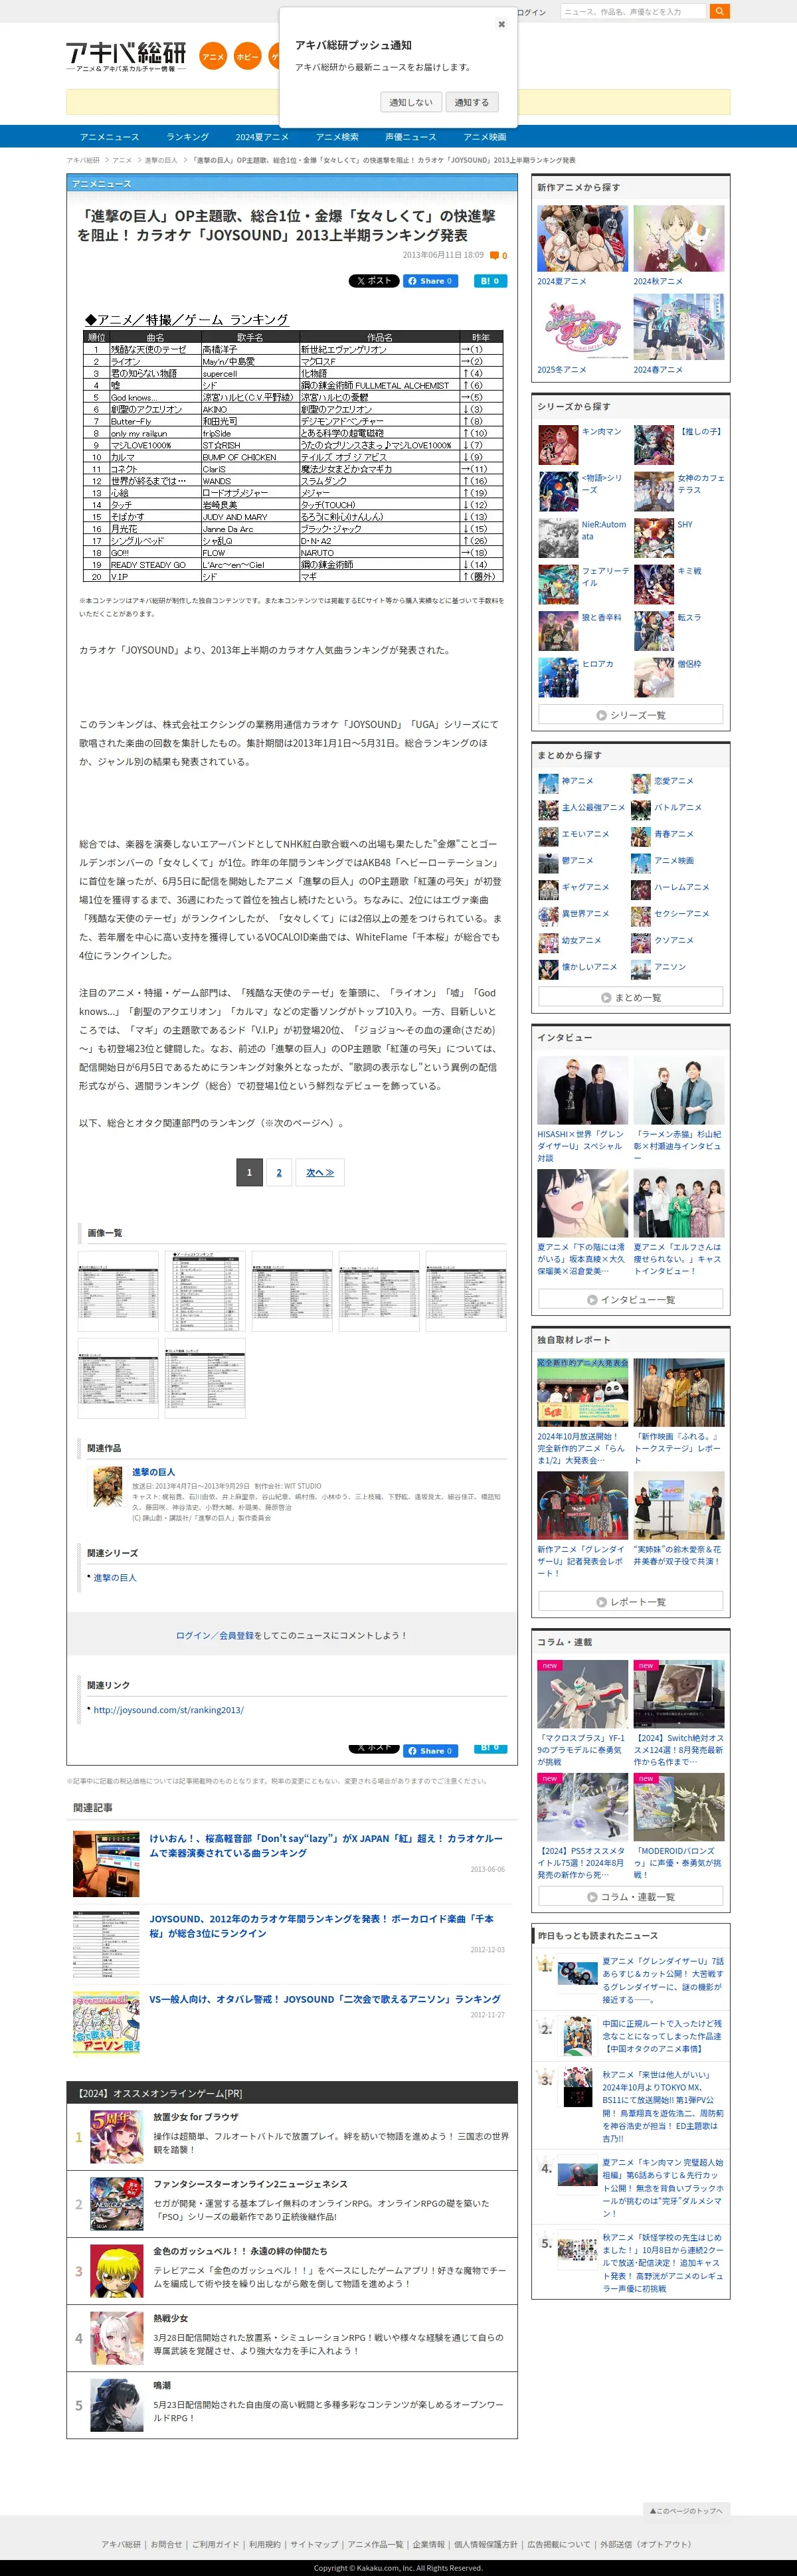Open the グレンダイザーU interview photo
The width and height of the screenshot is (797, 2576).
pos(583,1090)
